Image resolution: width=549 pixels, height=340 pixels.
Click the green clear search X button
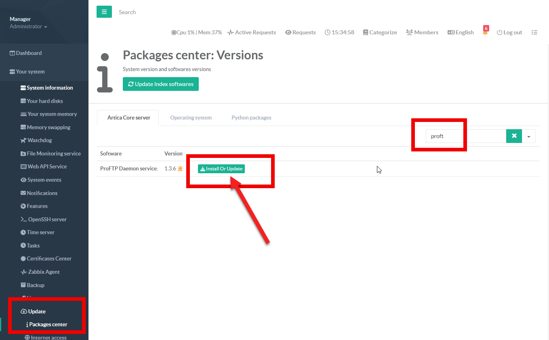click(x=514, y=136)
